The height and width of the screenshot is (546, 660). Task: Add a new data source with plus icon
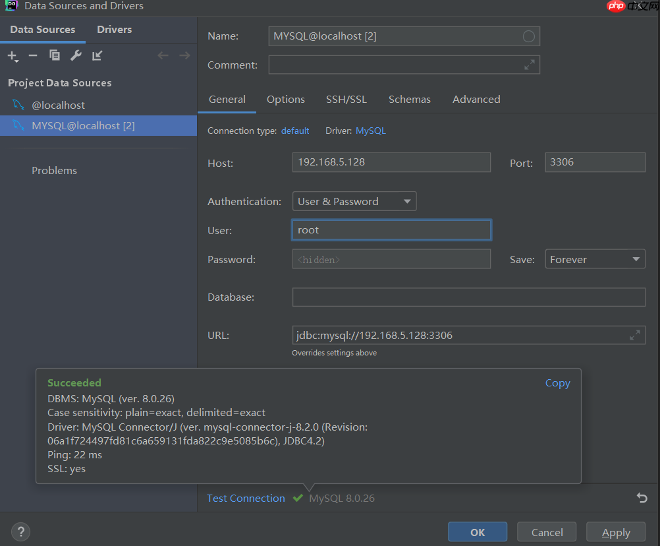(13, 56)
